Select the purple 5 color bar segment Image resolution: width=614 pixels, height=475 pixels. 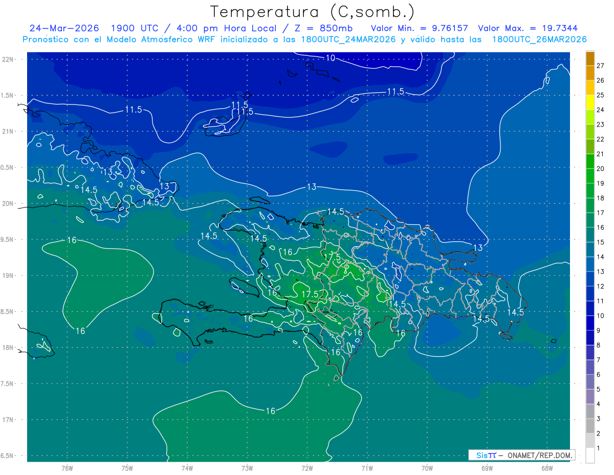[x=590, y=383]
